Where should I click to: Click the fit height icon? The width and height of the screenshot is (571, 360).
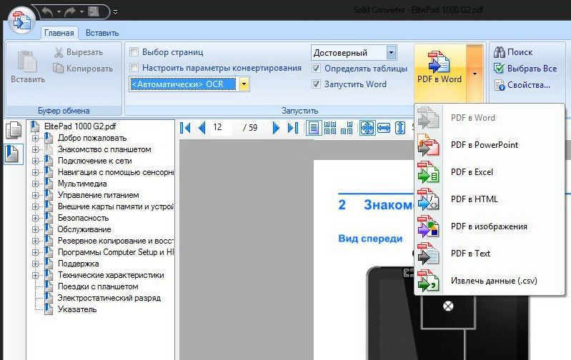coord(400,128)
